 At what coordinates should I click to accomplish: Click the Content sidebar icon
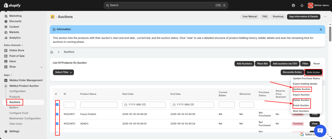pos(6,27)
